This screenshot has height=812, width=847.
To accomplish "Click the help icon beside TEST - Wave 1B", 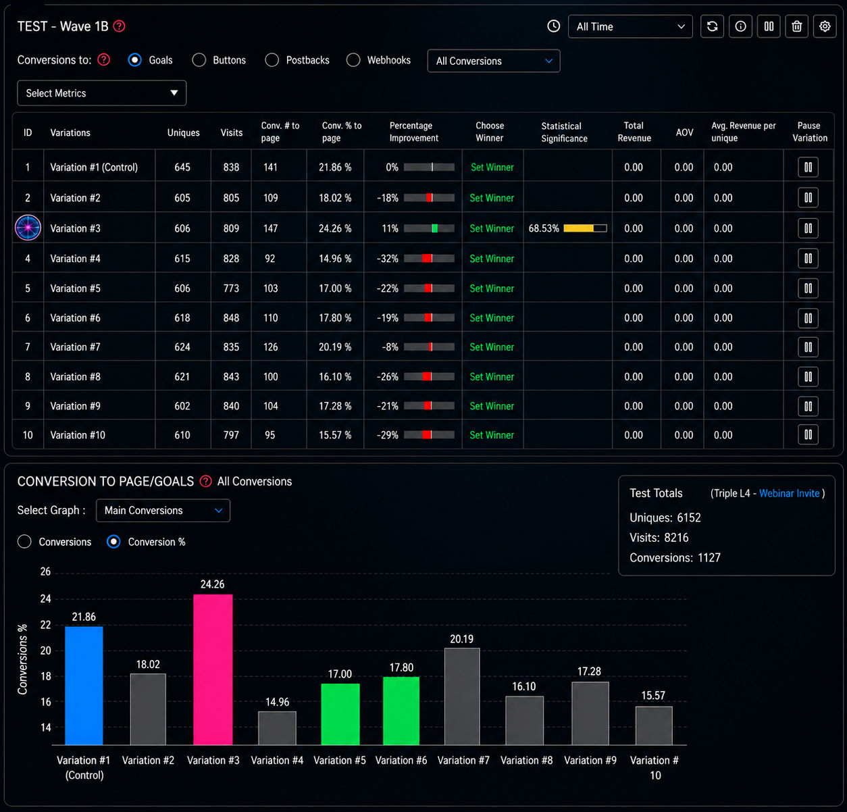I will 120,26.
